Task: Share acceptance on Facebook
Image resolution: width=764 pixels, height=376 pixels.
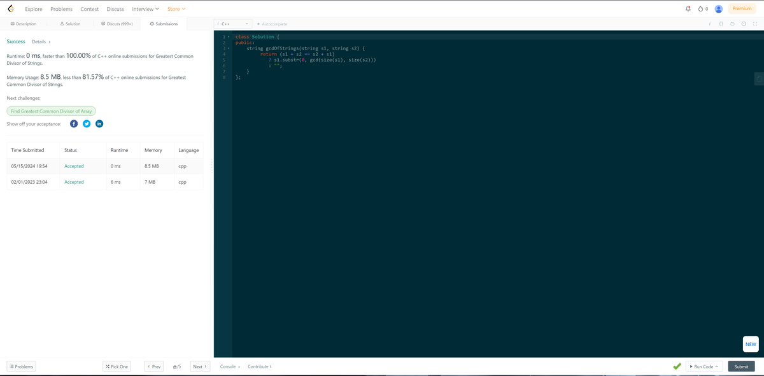Action: 74,123
